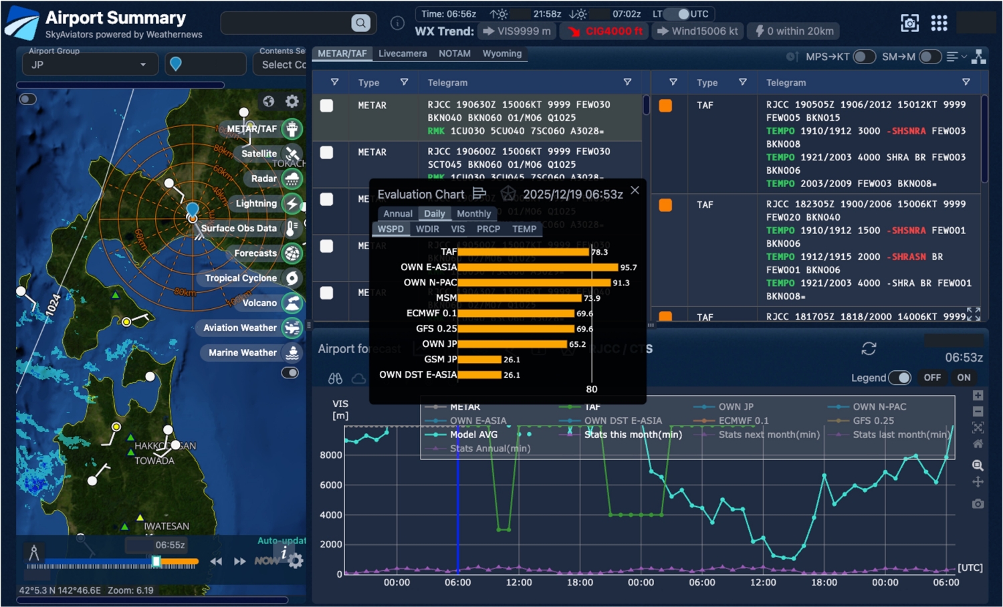The width and height of the screenshot is (1003, 607).
Task: Select the Tropical Cyclone icon
Action: click(x=292, y=278)
